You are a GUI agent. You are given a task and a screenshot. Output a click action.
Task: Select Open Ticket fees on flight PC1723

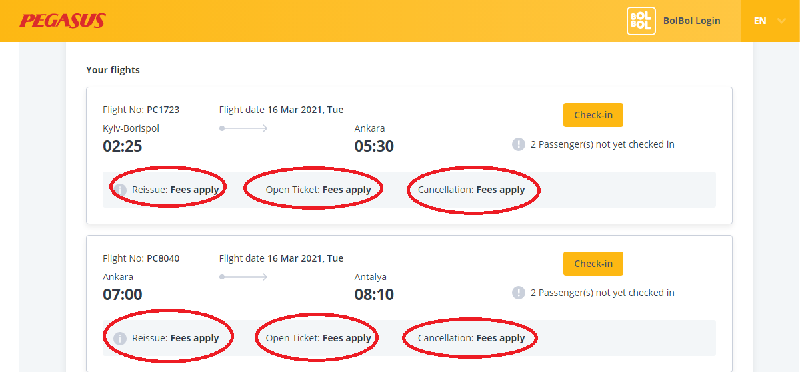(x=318, y=190)
